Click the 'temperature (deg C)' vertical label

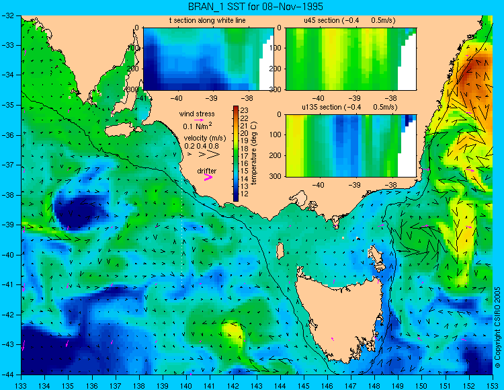(254, 153)
